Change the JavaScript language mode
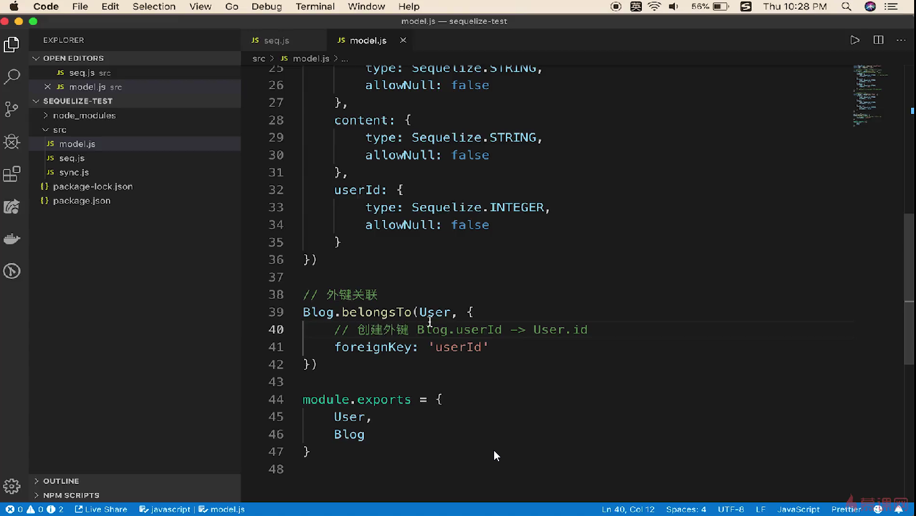Viewport: 916px width, 516px height. point(798,509)
